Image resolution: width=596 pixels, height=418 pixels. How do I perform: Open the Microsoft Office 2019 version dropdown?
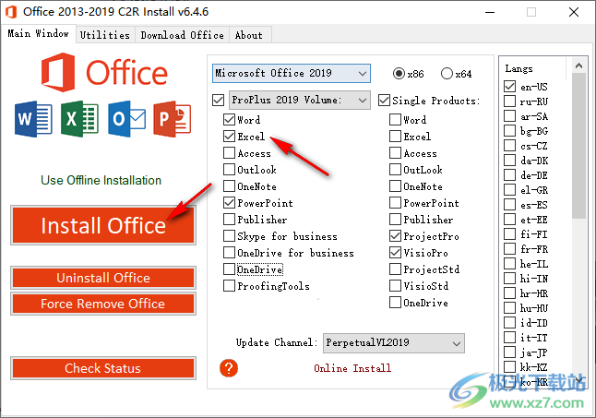tap(292, 73)
